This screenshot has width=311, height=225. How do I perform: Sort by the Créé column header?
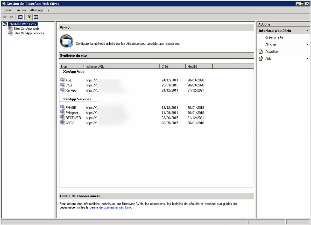point(173,66)
